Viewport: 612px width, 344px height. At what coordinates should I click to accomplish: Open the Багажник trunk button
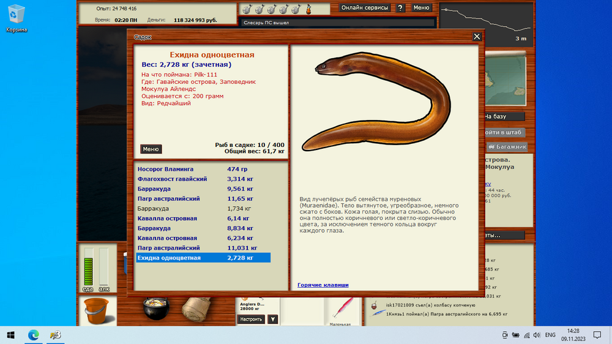[x=507, y=147]
